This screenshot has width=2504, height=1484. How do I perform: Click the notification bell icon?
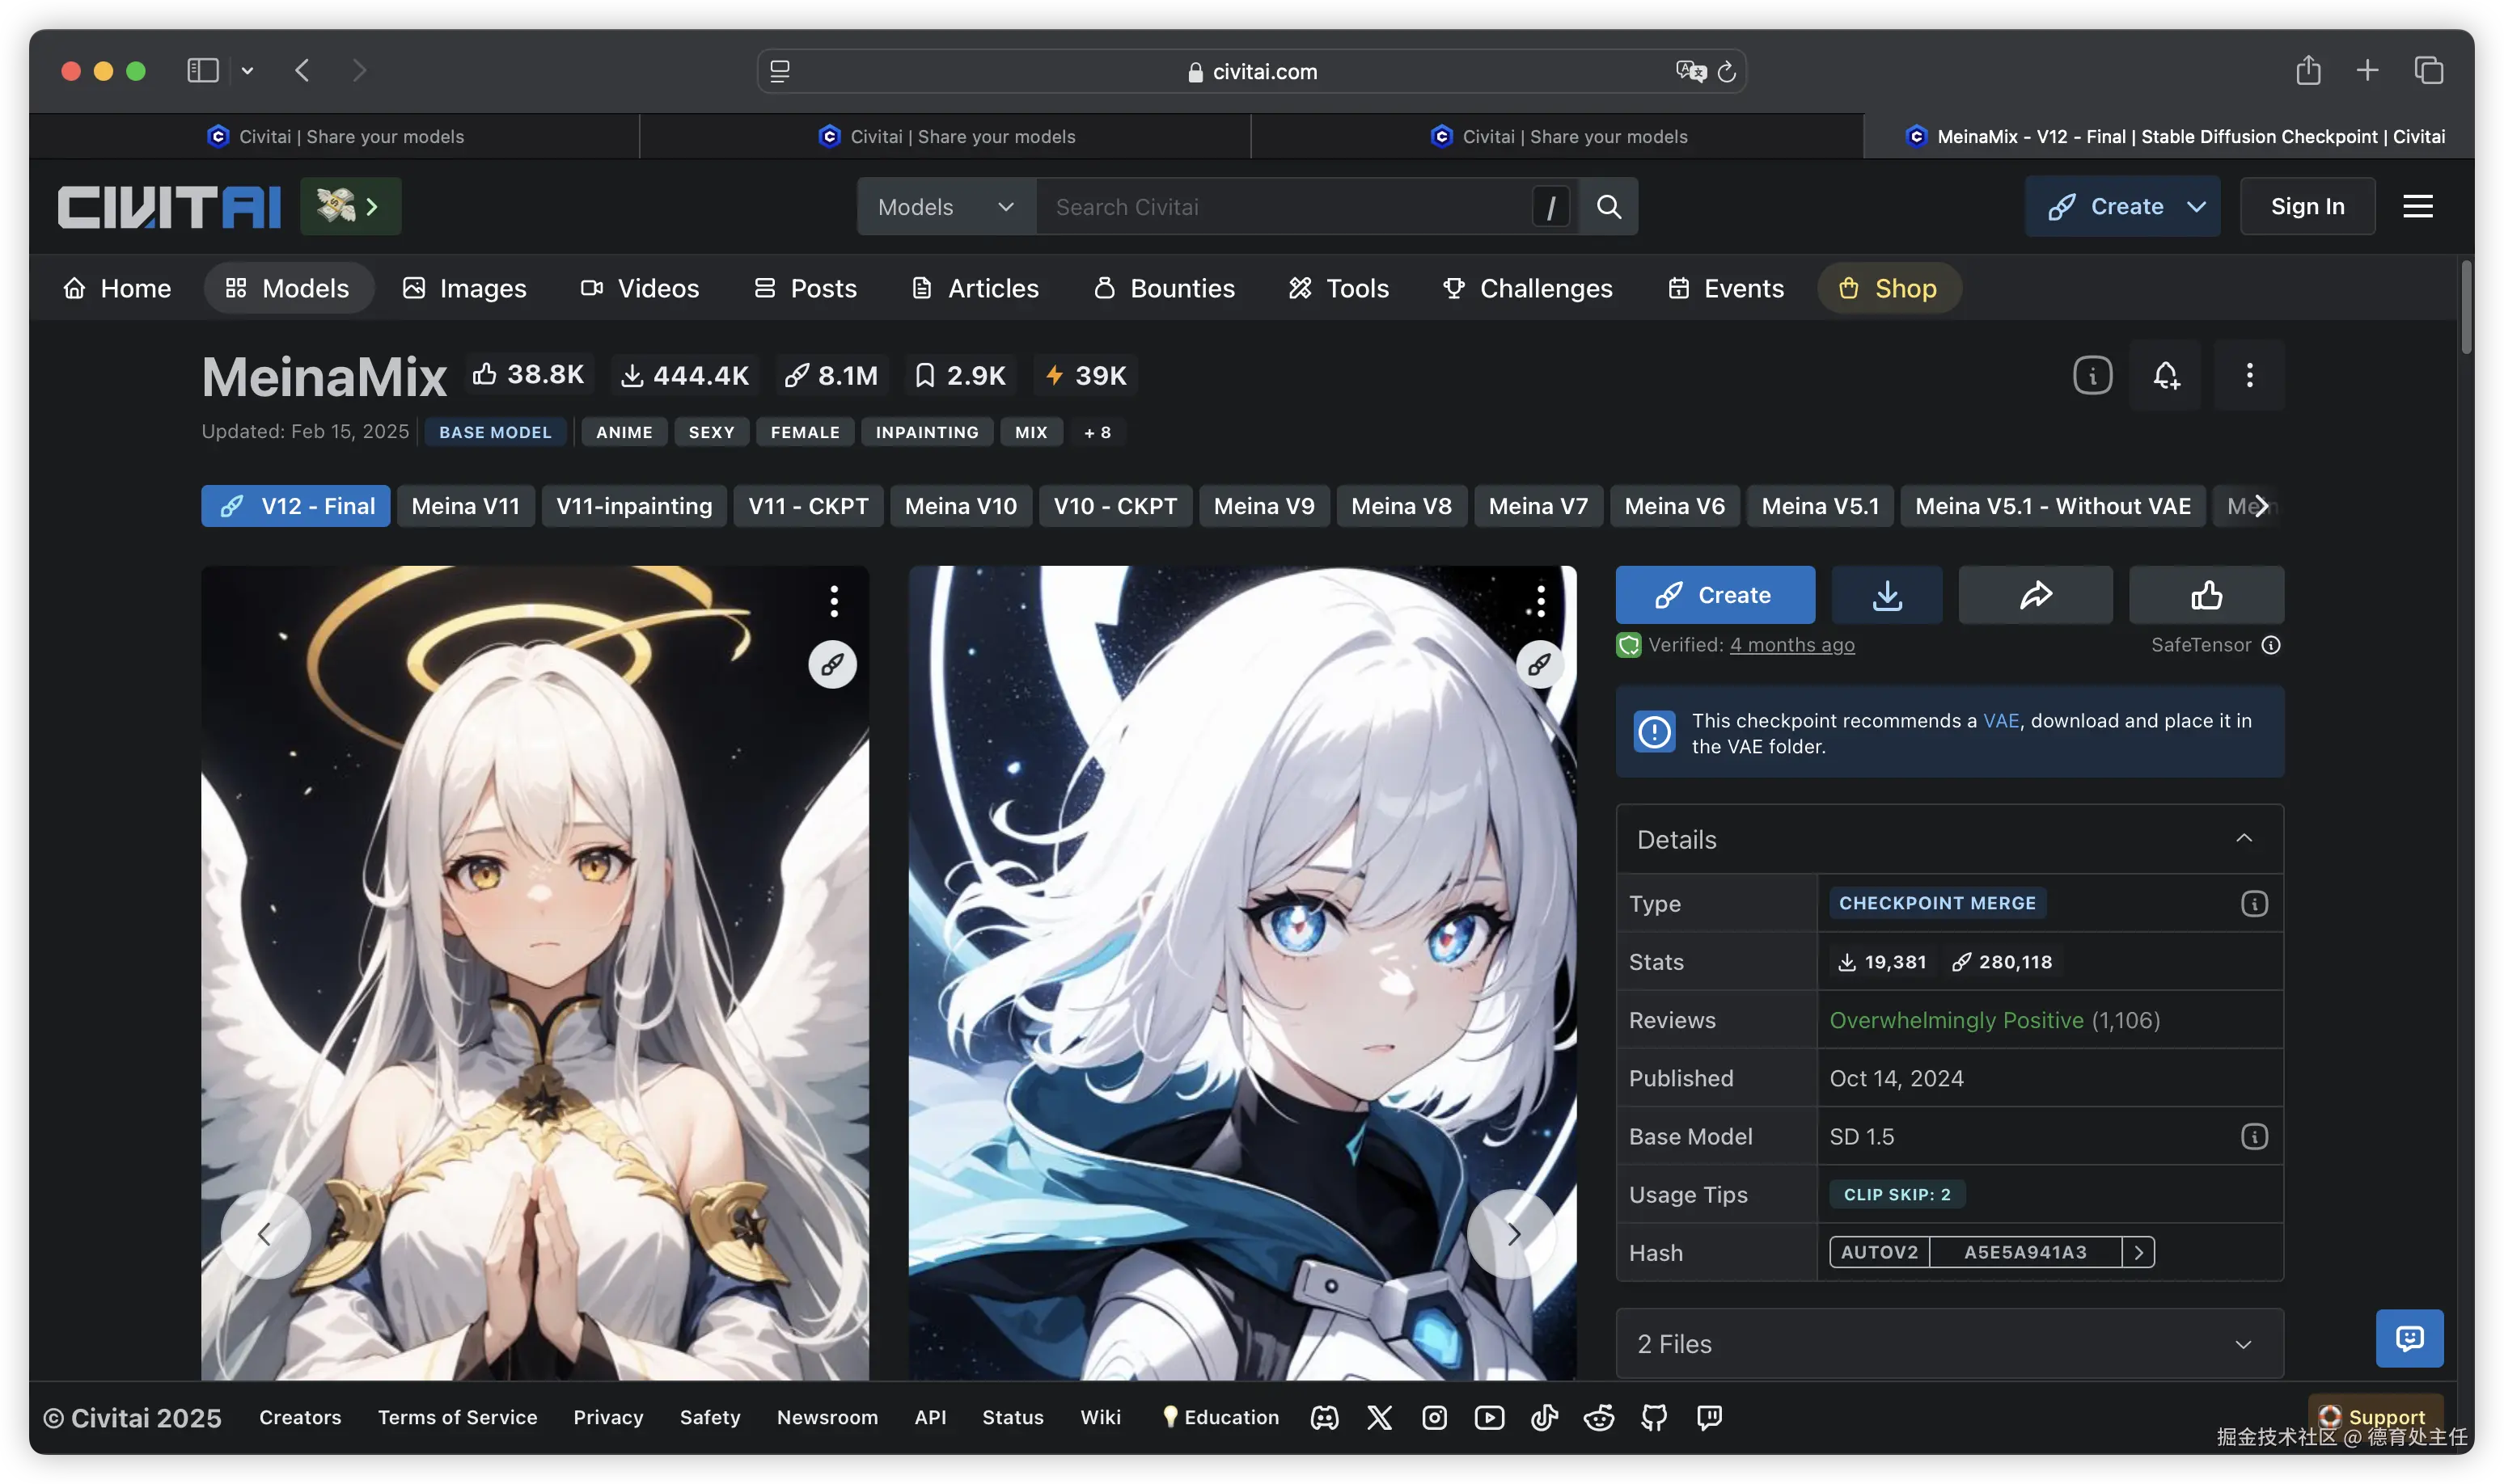click(x=2166, y=375)
